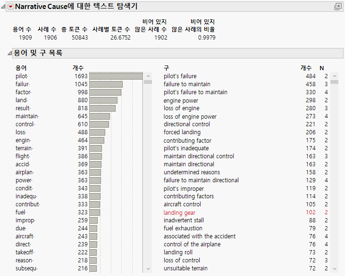Select the phrase 'forced landing'
Viewport: 345px width, 276px height.
[x=182, y=132]
